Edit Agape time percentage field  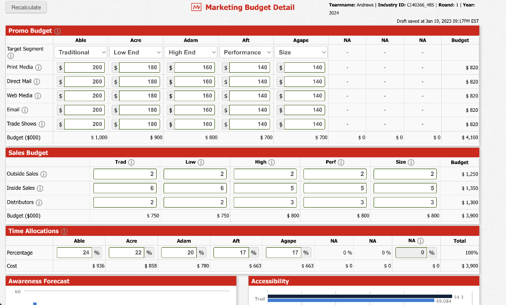coord(283,253)
